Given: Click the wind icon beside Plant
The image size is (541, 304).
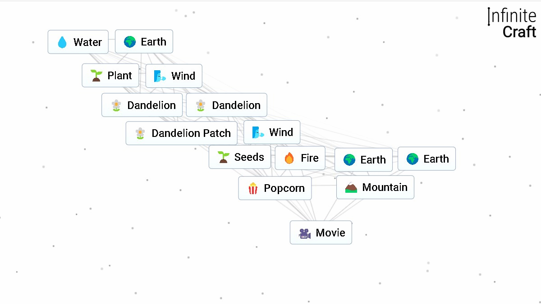Looking at the screenshot, I should pyautogui.click(x=158, y=76).
